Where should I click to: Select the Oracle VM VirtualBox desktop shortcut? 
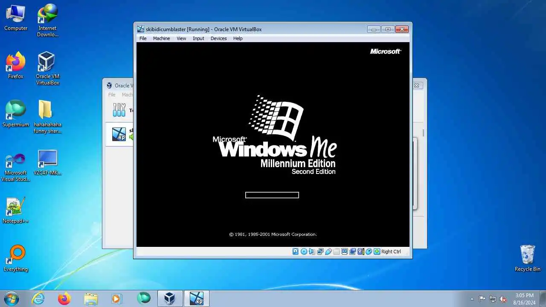coord(47,68)
